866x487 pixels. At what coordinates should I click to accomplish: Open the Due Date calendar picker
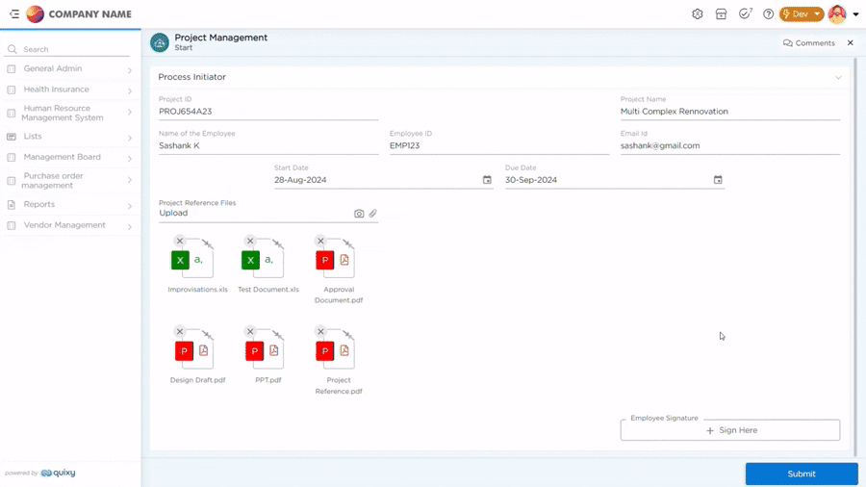pyautogui.click(x=718, y=180)
